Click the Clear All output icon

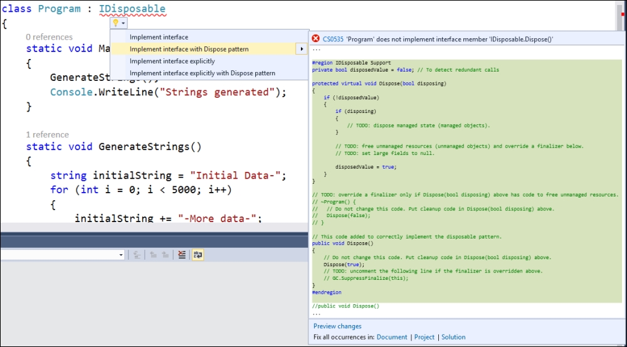182,255
